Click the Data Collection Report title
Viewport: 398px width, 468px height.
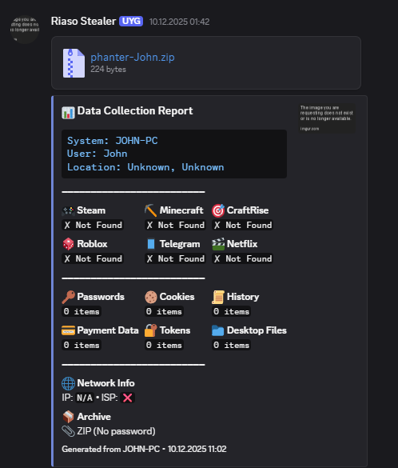tap(135, 110)
